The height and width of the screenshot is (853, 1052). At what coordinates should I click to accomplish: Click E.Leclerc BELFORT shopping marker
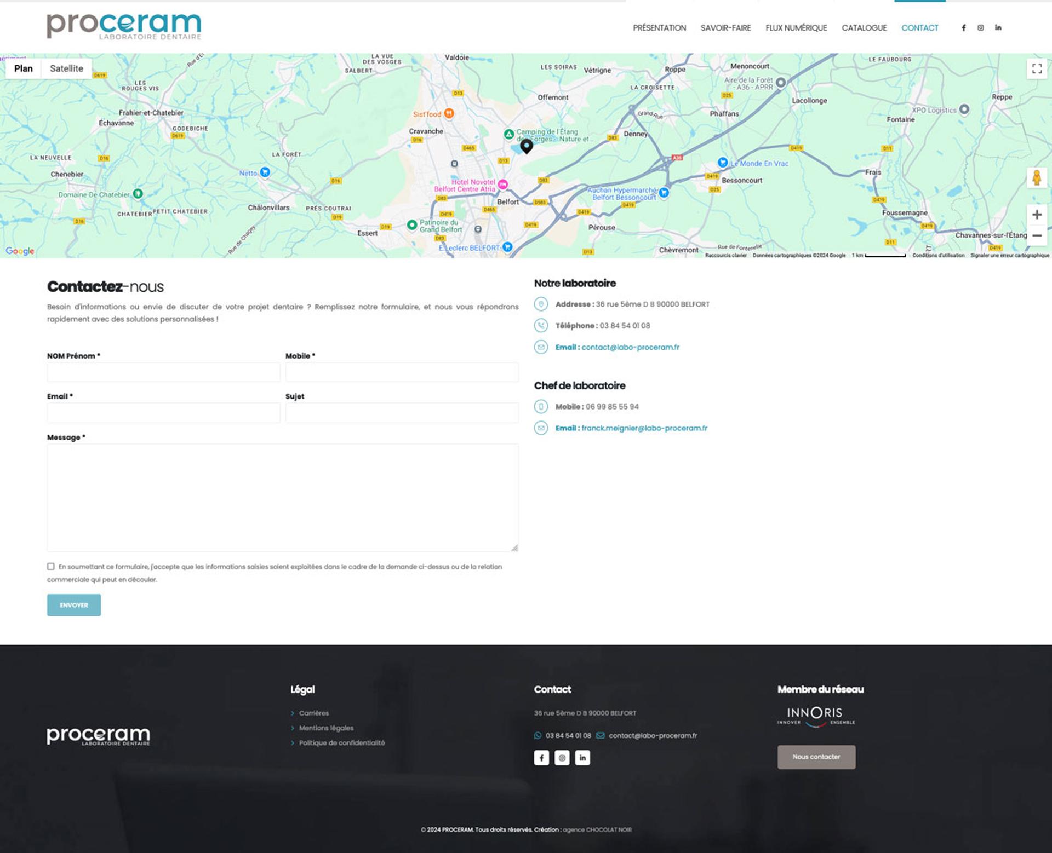coord(507,247)
